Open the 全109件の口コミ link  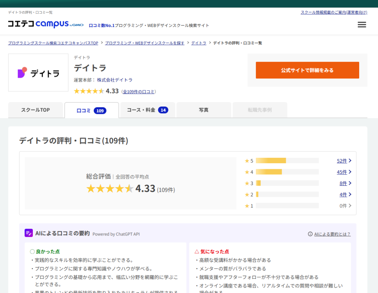click(x=138, y=92)
